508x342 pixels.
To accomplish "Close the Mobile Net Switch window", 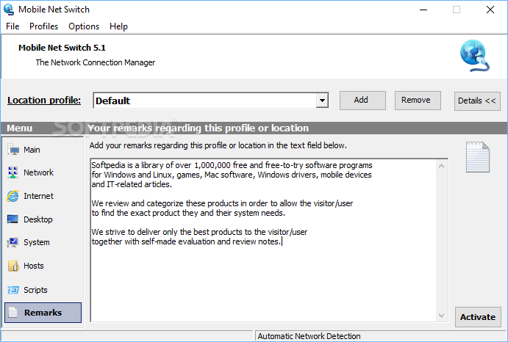I will coord(490,10).
